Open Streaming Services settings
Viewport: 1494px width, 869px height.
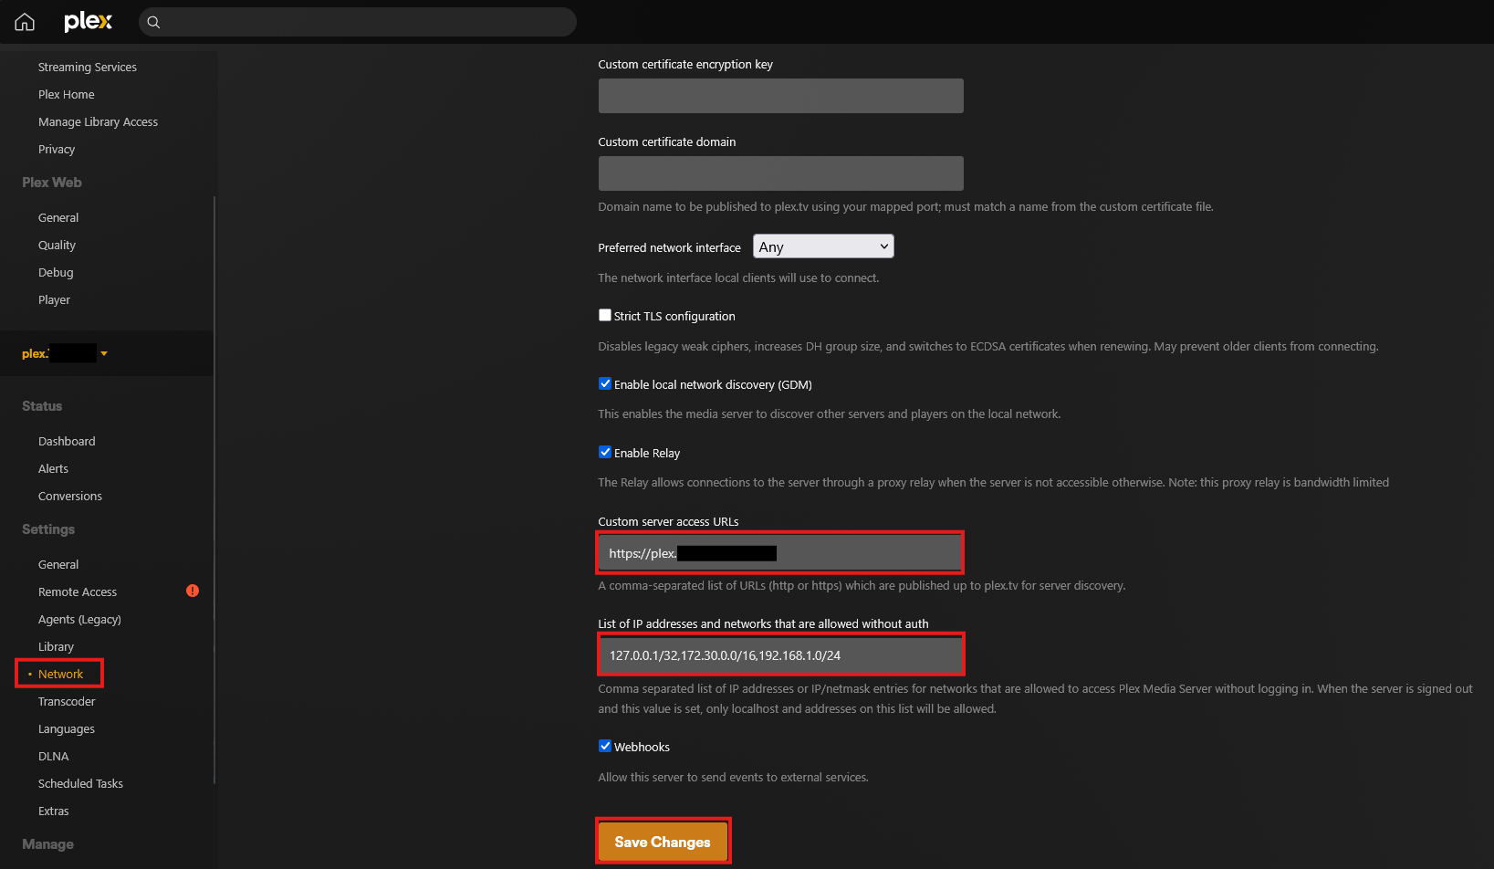88,67
